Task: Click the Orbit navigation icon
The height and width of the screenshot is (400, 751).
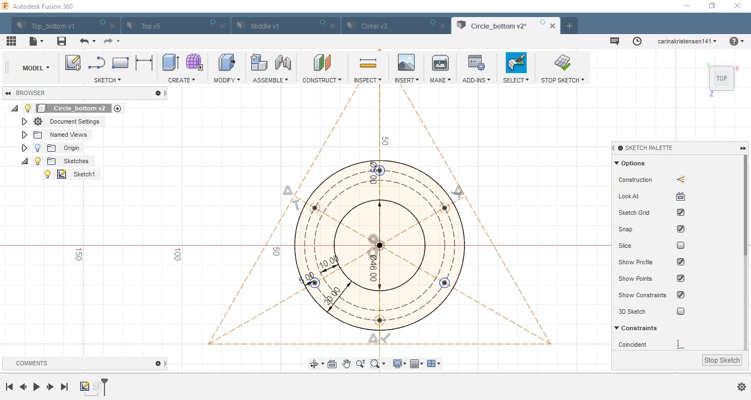Action: (x=314, y=364)
